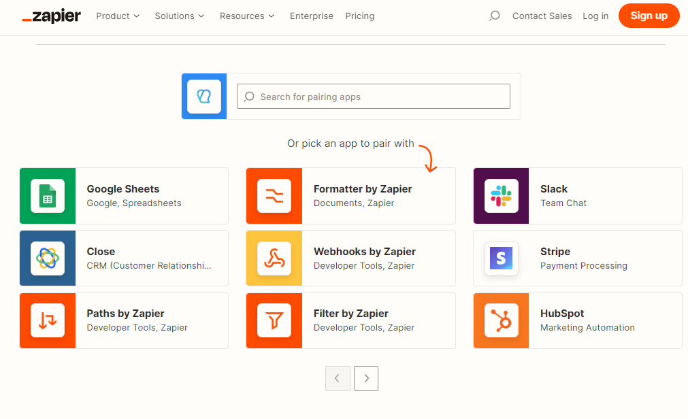
Task: Click the Webhooks by Zapier icon
Action: (x=274, y=258)
